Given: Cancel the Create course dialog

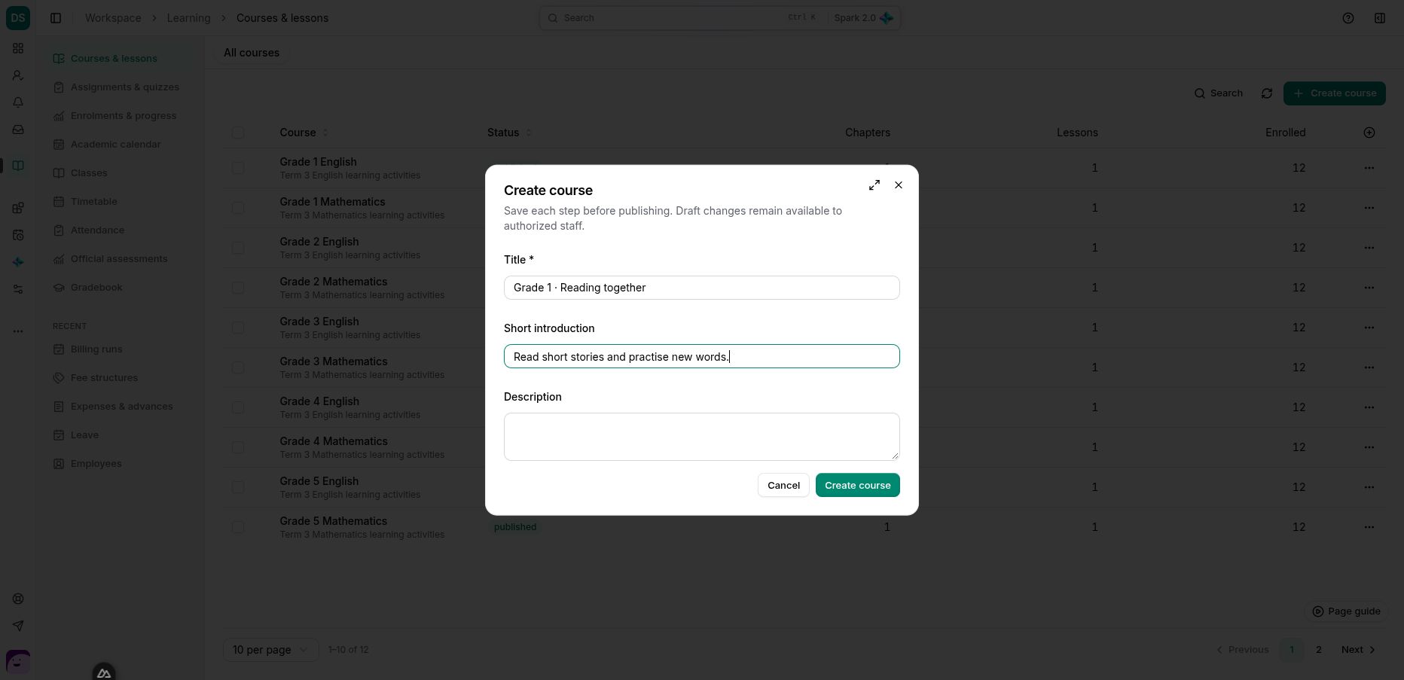Looking at the screenshot, I should coord(783,486).
